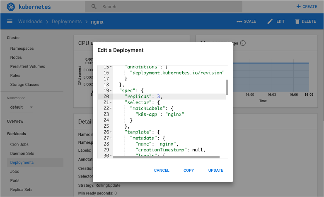Click line number 20 in gutter
The image size is (324, 197).
tap(106, 97)
